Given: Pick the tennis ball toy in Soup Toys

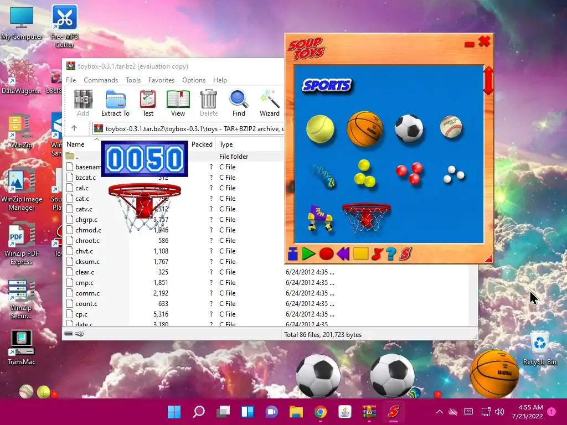Looking at the screenshot, I should click(321, 129).
